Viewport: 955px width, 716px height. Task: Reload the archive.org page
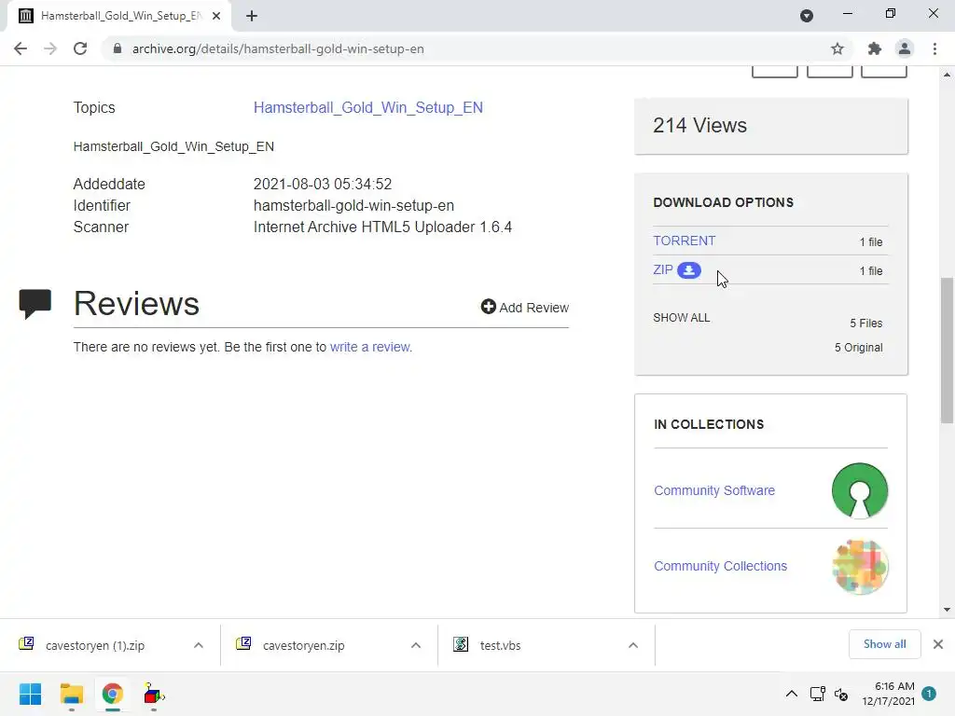pyautogui.click(x=80, y=48)
